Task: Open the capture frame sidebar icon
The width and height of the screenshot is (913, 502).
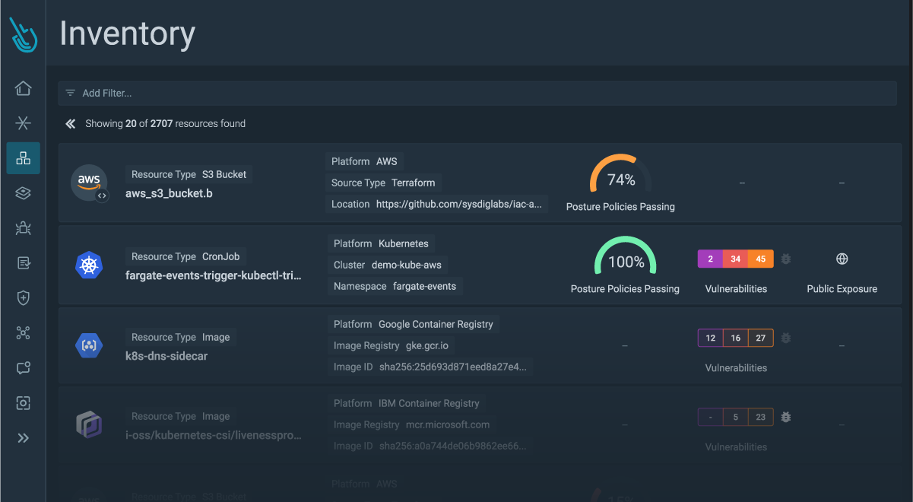Action: (23, 403)
